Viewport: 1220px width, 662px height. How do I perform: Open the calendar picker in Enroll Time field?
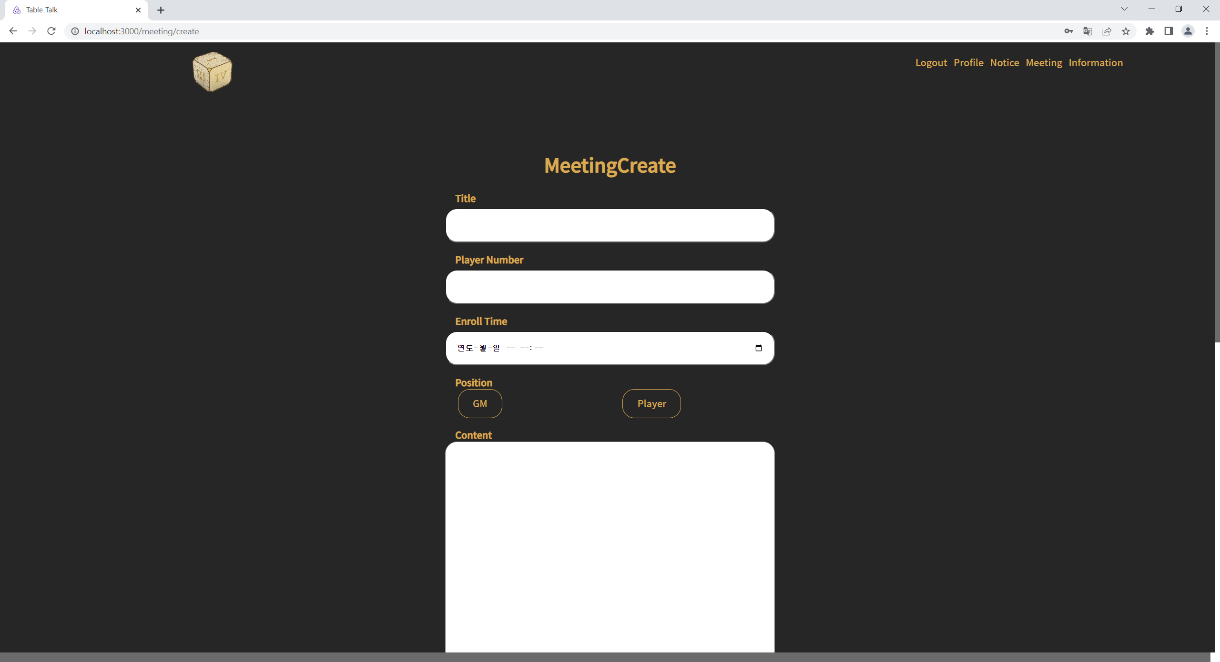pos(759,348)
